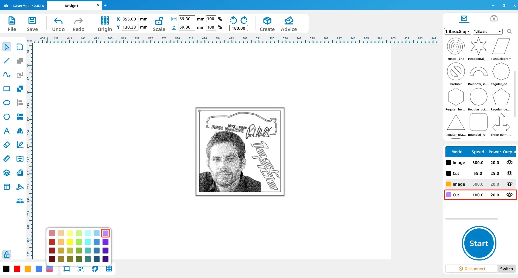Click the X position input field
518x278 pixels.
pos(130,19)
